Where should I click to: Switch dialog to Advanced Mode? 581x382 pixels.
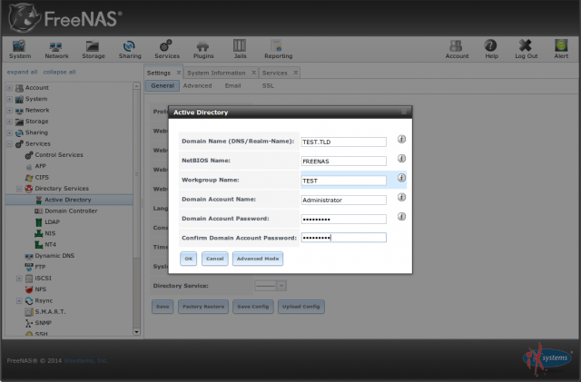pyautogui.click(x=258, y=259)
